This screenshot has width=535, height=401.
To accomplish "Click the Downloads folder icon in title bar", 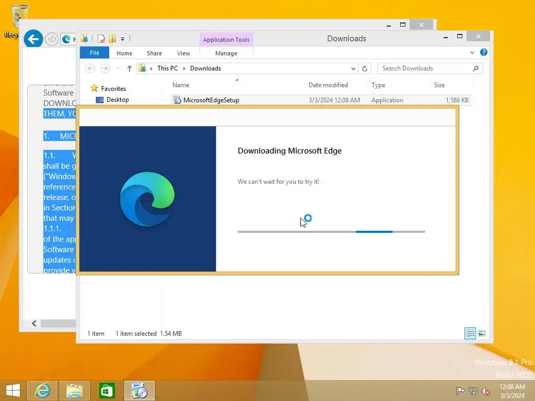I will click(x=84, y=38).
